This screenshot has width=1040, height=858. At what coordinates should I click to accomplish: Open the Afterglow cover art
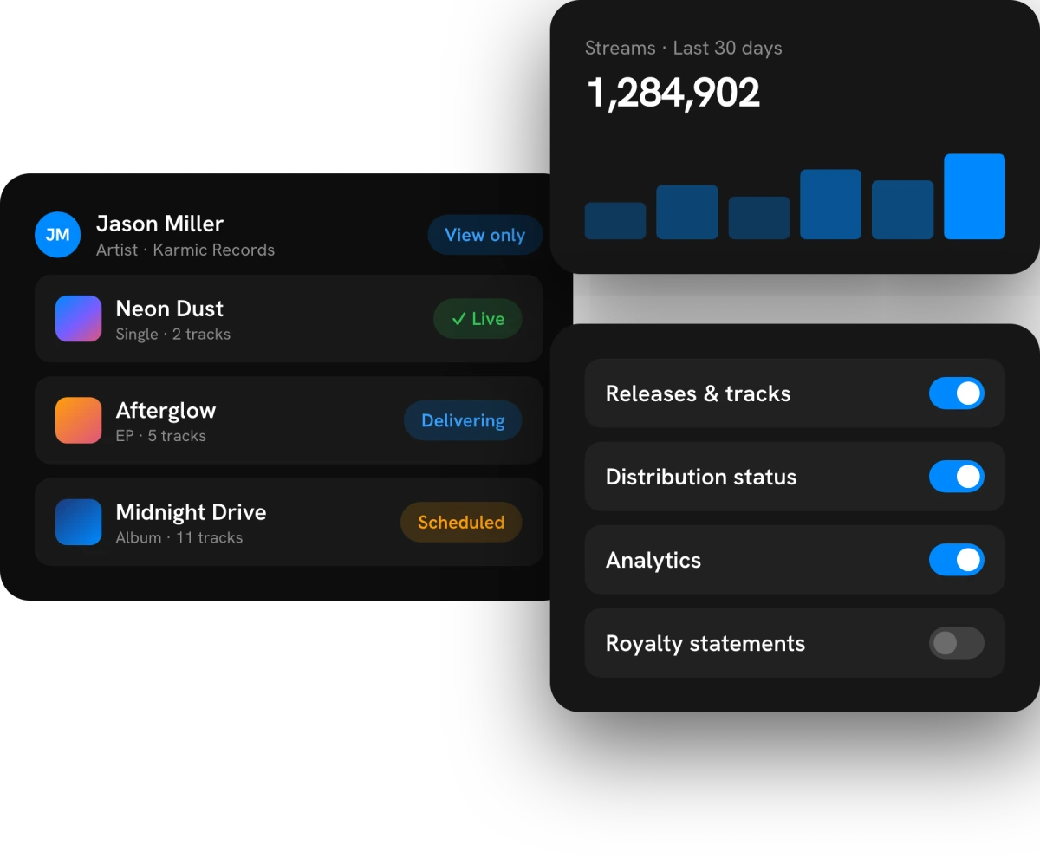point(79,420)
